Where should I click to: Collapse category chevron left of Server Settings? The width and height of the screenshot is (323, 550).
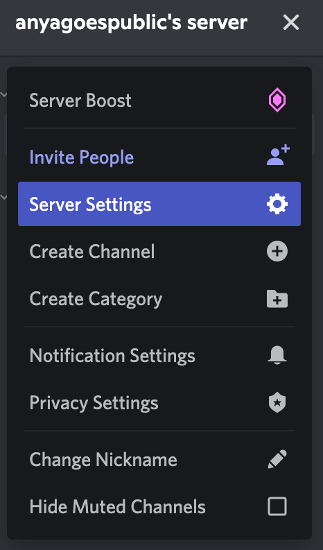click(x=3, y=197)
